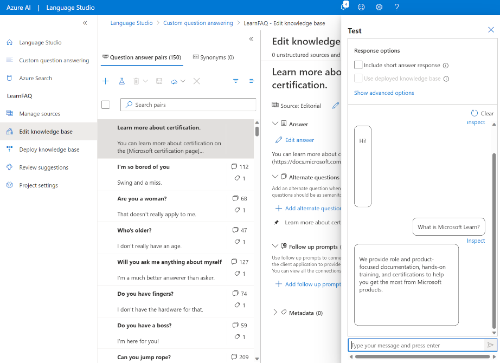500x363 pixels.
Task: Open the notifications bell icon
Action: [x=344, y=7]
